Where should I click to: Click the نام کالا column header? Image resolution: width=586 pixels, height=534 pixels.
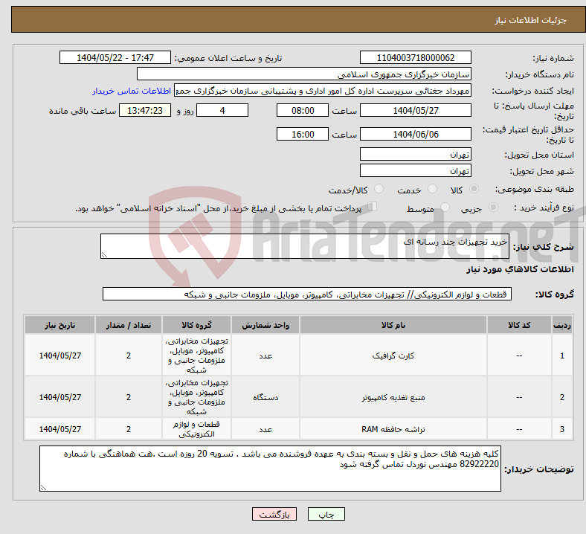click(x=393, y=325)
